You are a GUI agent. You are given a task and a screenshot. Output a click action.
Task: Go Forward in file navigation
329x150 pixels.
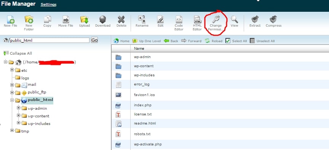pyautogui.click(x=191, y=41)
